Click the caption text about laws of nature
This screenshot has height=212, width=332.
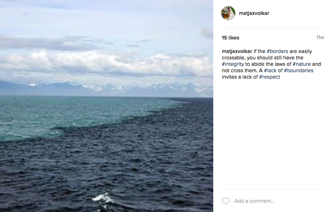(x=271, y=64)
